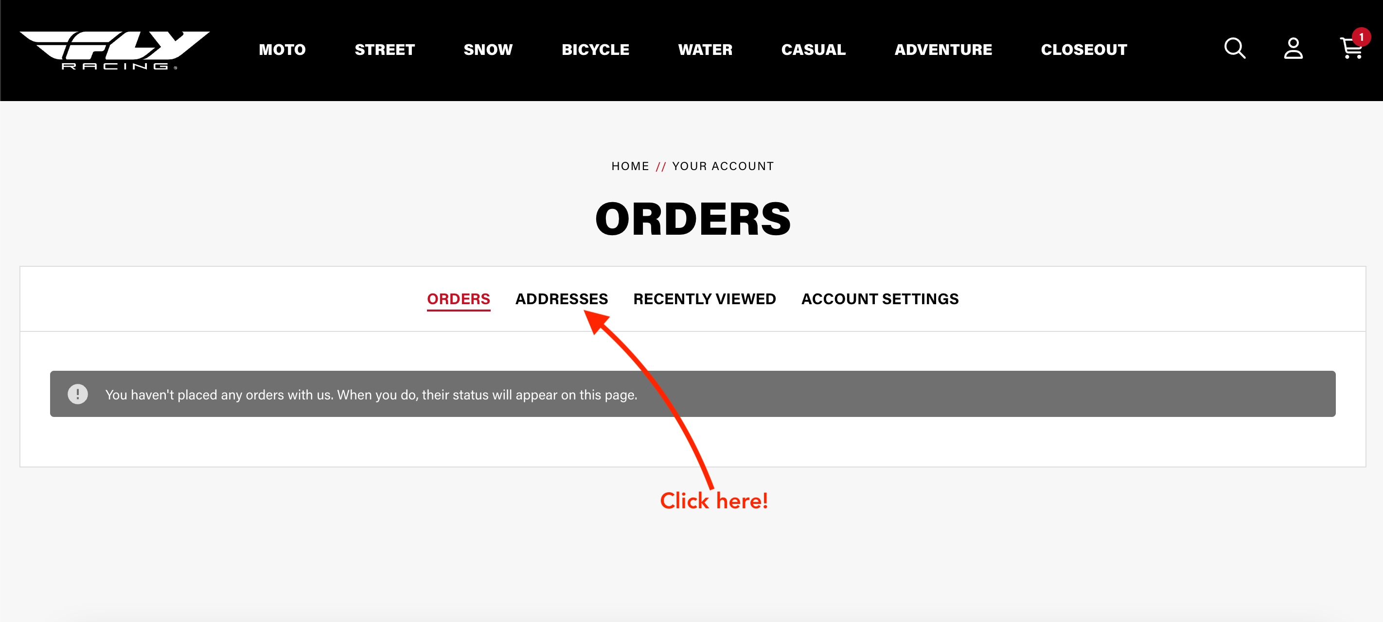Image resolution: width=1383 pixels, height=622 pixels.
Task: Navigate to MOTO category
Action: click(282, 50)
